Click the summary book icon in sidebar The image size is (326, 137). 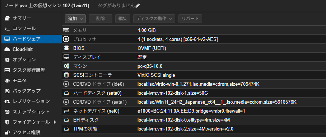pos(7,18)
